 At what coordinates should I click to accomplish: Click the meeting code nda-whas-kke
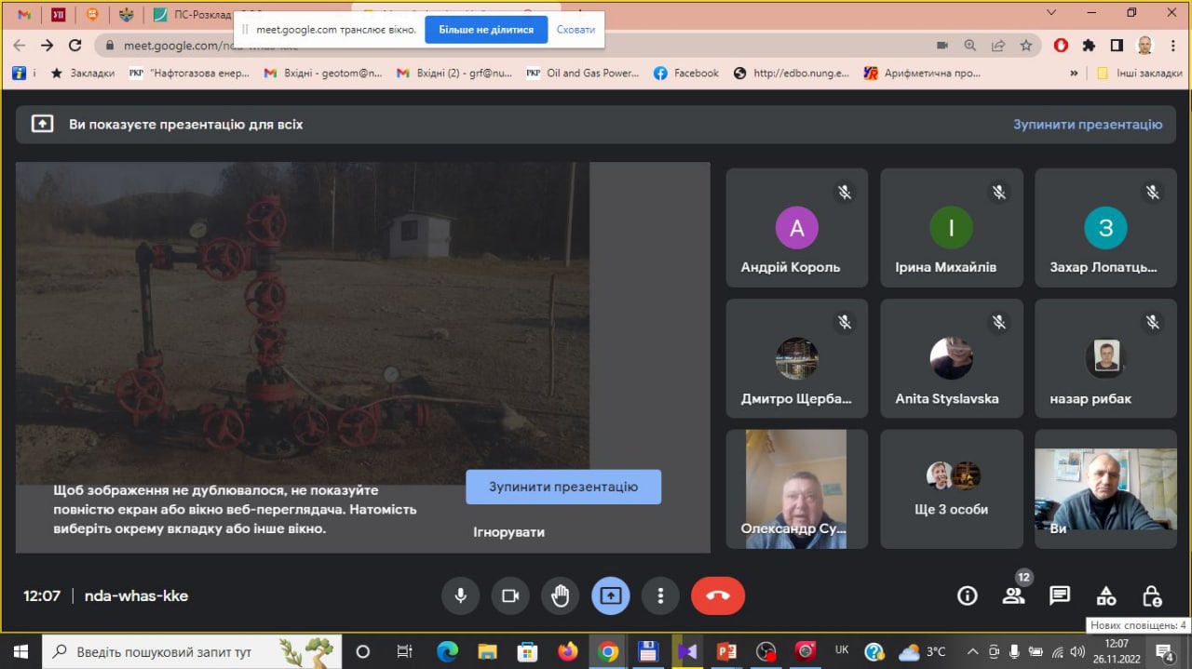(x=136, y=595)
